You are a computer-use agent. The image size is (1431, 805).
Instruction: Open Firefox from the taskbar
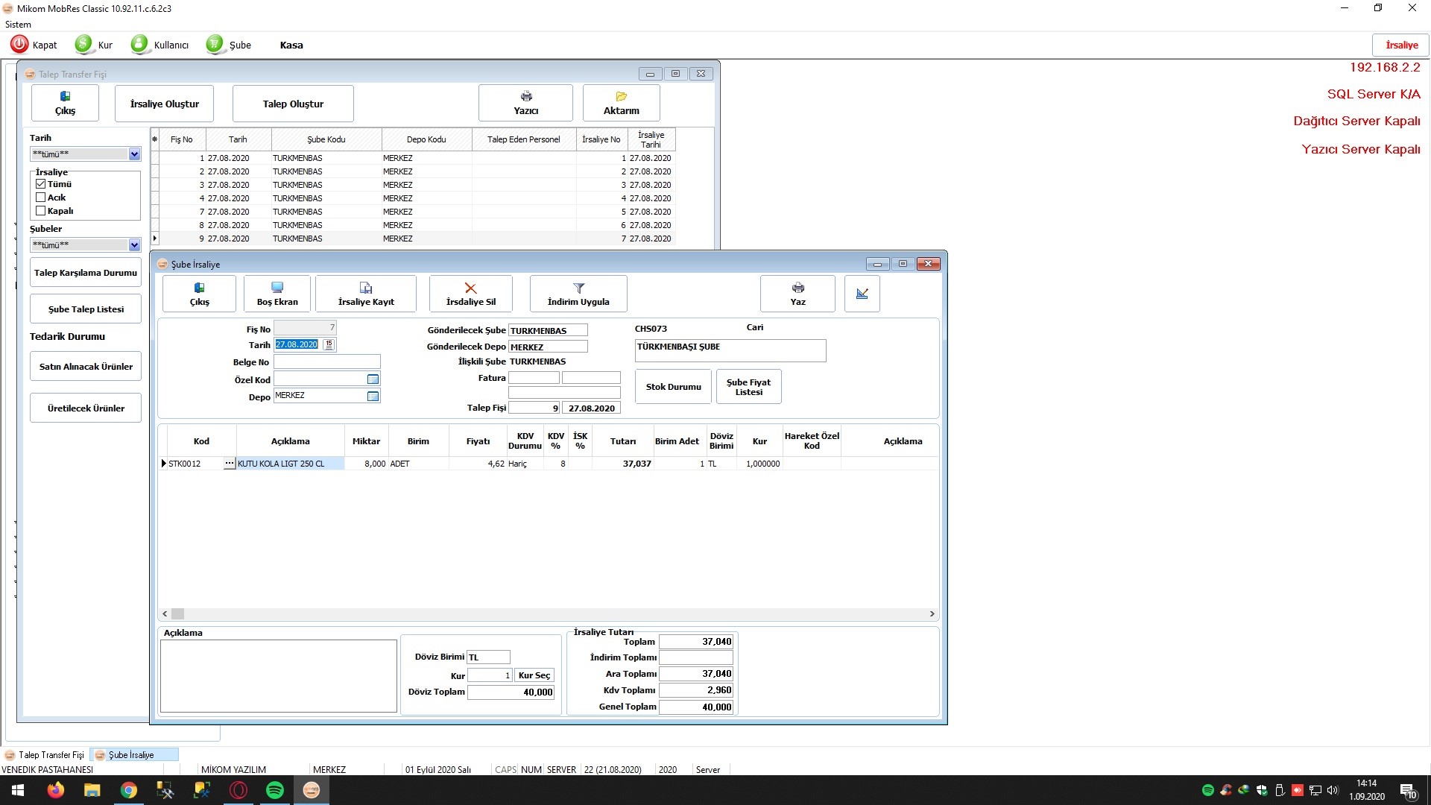click(x=55, y=790)
